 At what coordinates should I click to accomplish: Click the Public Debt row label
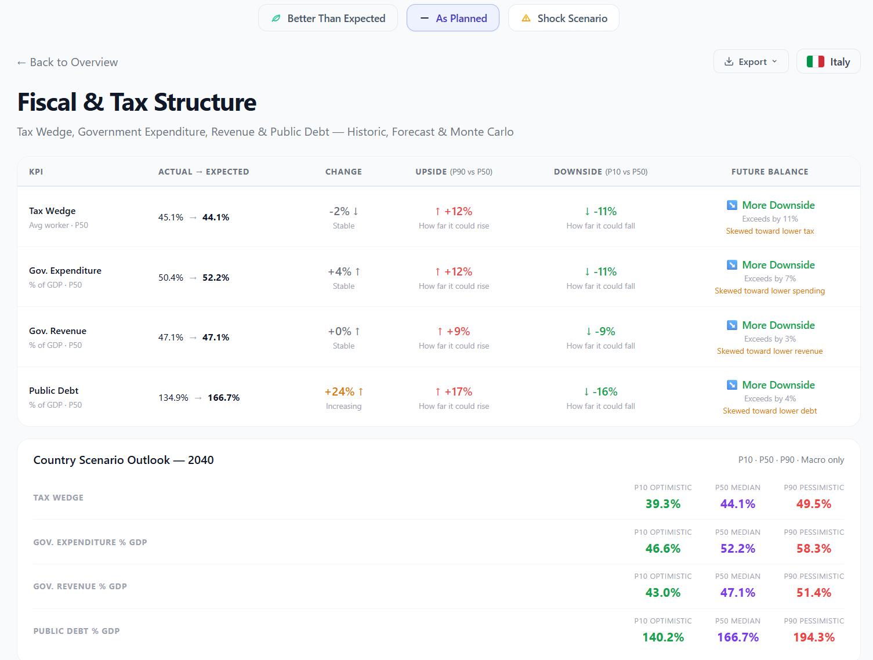pyautogui.click(x=54, y=391)
